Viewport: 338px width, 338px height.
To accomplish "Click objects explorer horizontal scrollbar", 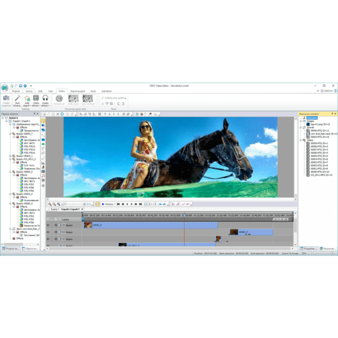I will [20, 244].
